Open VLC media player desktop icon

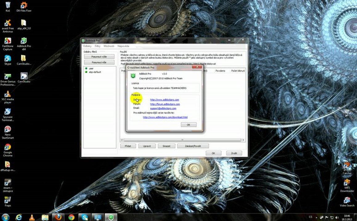click(x=8, y=97)
